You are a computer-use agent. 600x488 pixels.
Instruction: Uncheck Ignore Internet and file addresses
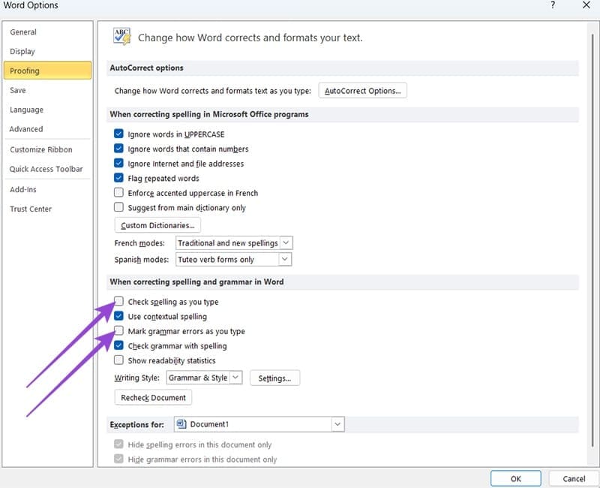(x=118, y=163)
